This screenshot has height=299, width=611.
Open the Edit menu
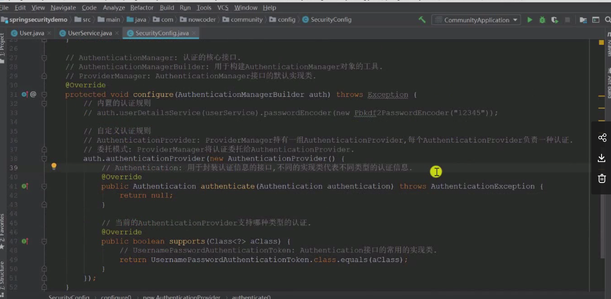(x=20, y=8)
